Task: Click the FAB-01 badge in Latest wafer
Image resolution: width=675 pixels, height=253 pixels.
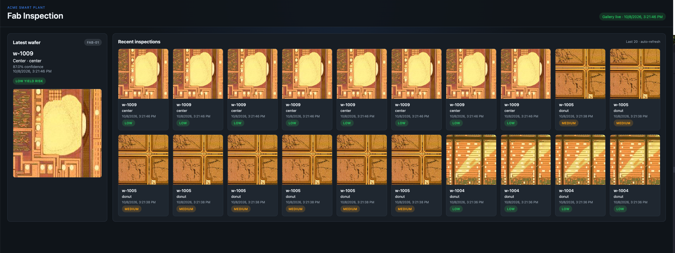Action: pos(93,42)
